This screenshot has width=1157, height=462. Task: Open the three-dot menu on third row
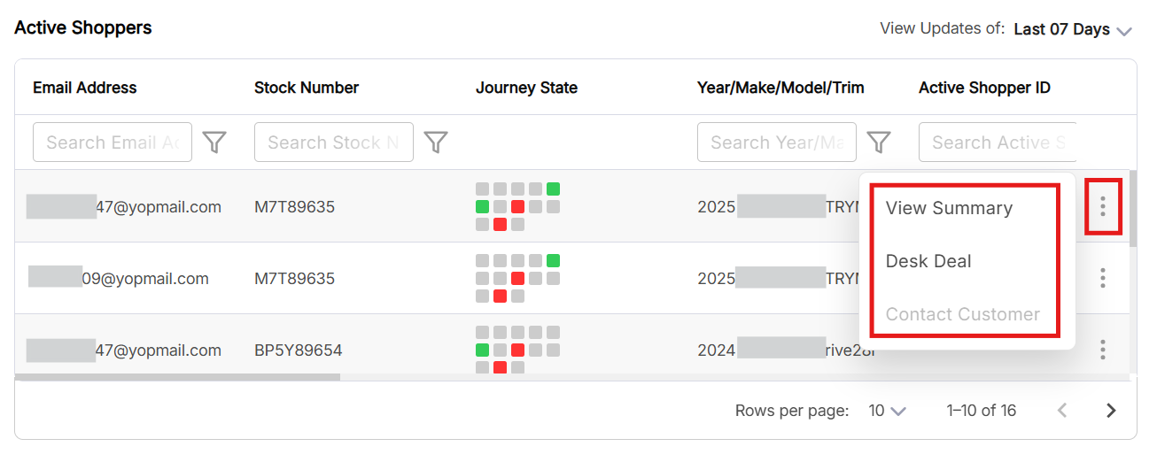(x=1103, y=350)
